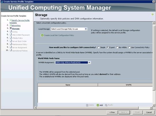
Task: Open the Local Storage policy dropdown
Action: pos(86,29)
